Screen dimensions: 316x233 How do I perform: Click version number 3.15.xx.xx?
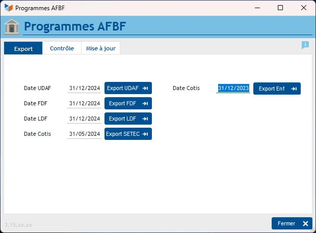18,225
